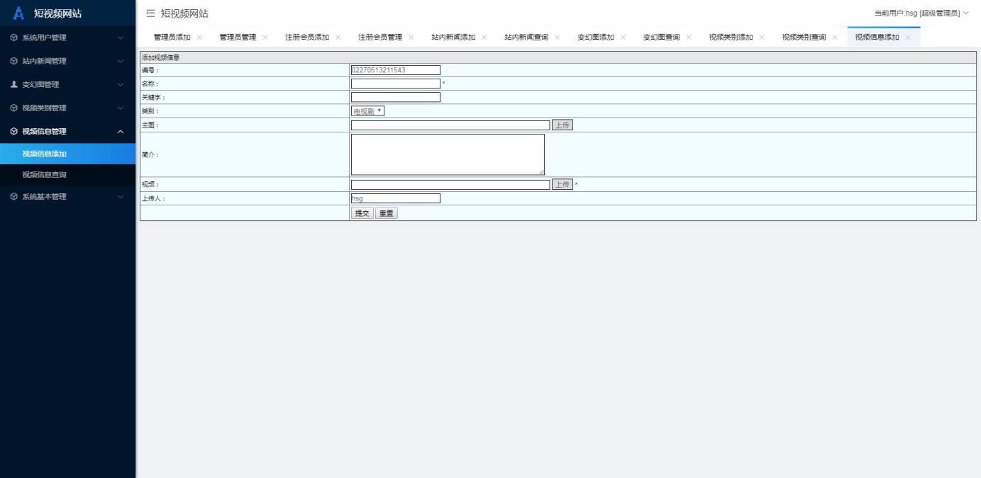Screen dimensions: 981x478
Task: Click the 短视频网站 header title text
Action: coord(184,13)
